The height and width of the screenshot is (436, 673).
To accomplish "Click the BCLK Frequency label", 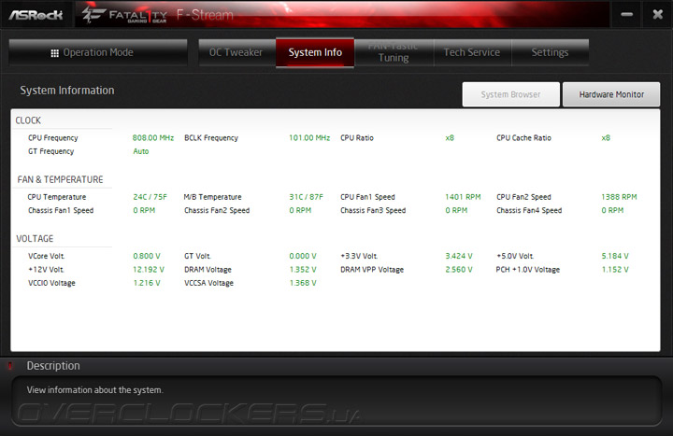I will pyautogui.click(x=211, y=138).
